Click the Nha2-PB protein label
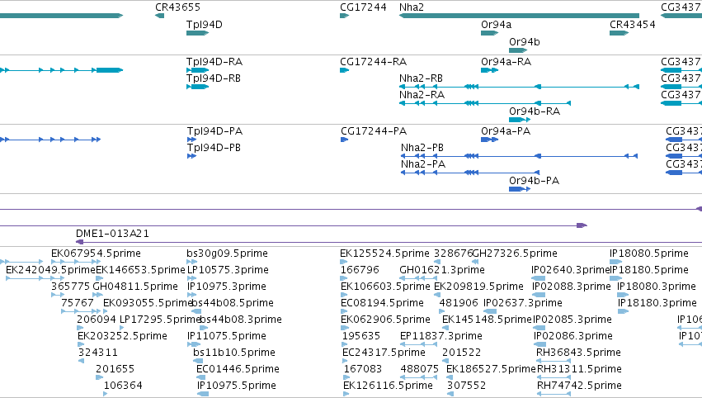702x398 pixels. tap(422, 148)
